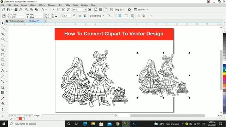Image resolution: width=226 pixels, height=127 pixels.
Task: Click the Cut icon
Action: click(x=27, y=10)
